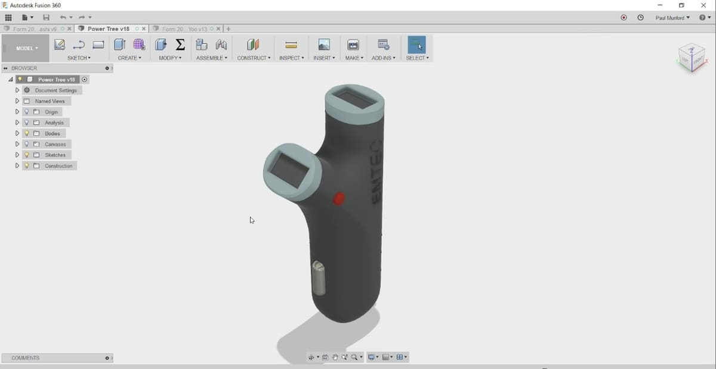Toggle visibility bulb of Power Tree v18
Viewport: 716px width, 369px height.
pos(20,79)
